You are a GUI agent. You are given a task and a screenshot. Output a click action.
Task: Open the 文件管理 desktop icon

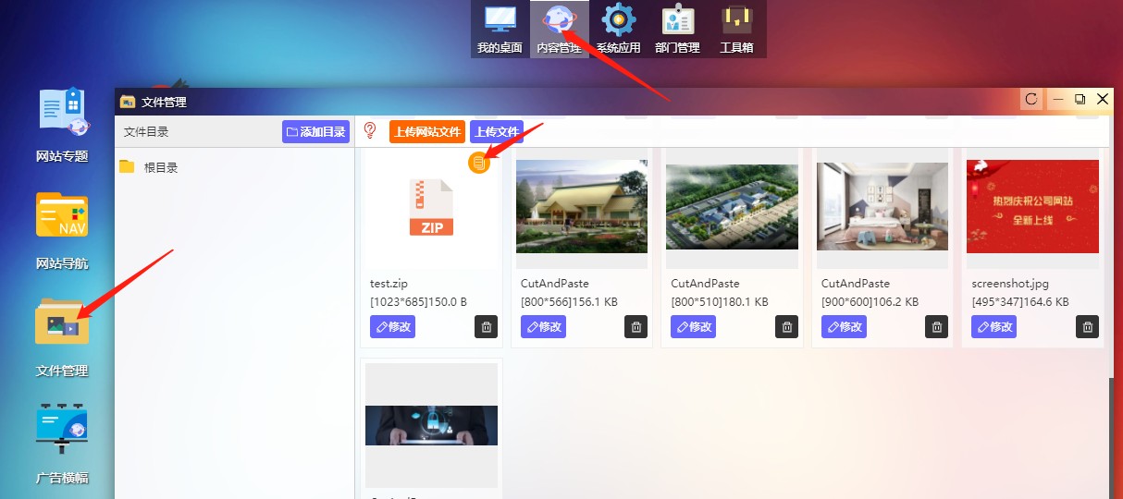pos(62,338)
